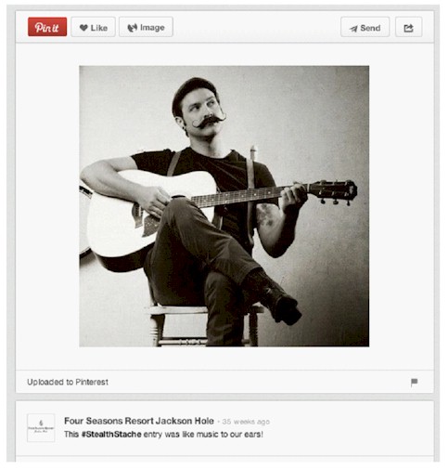Click the heart icon on Like
448x469 pixels.
click(83, 28)
